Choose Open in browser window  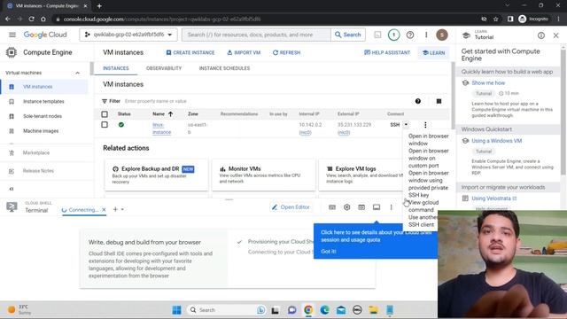pyautogui.click(x=428, y=140)
